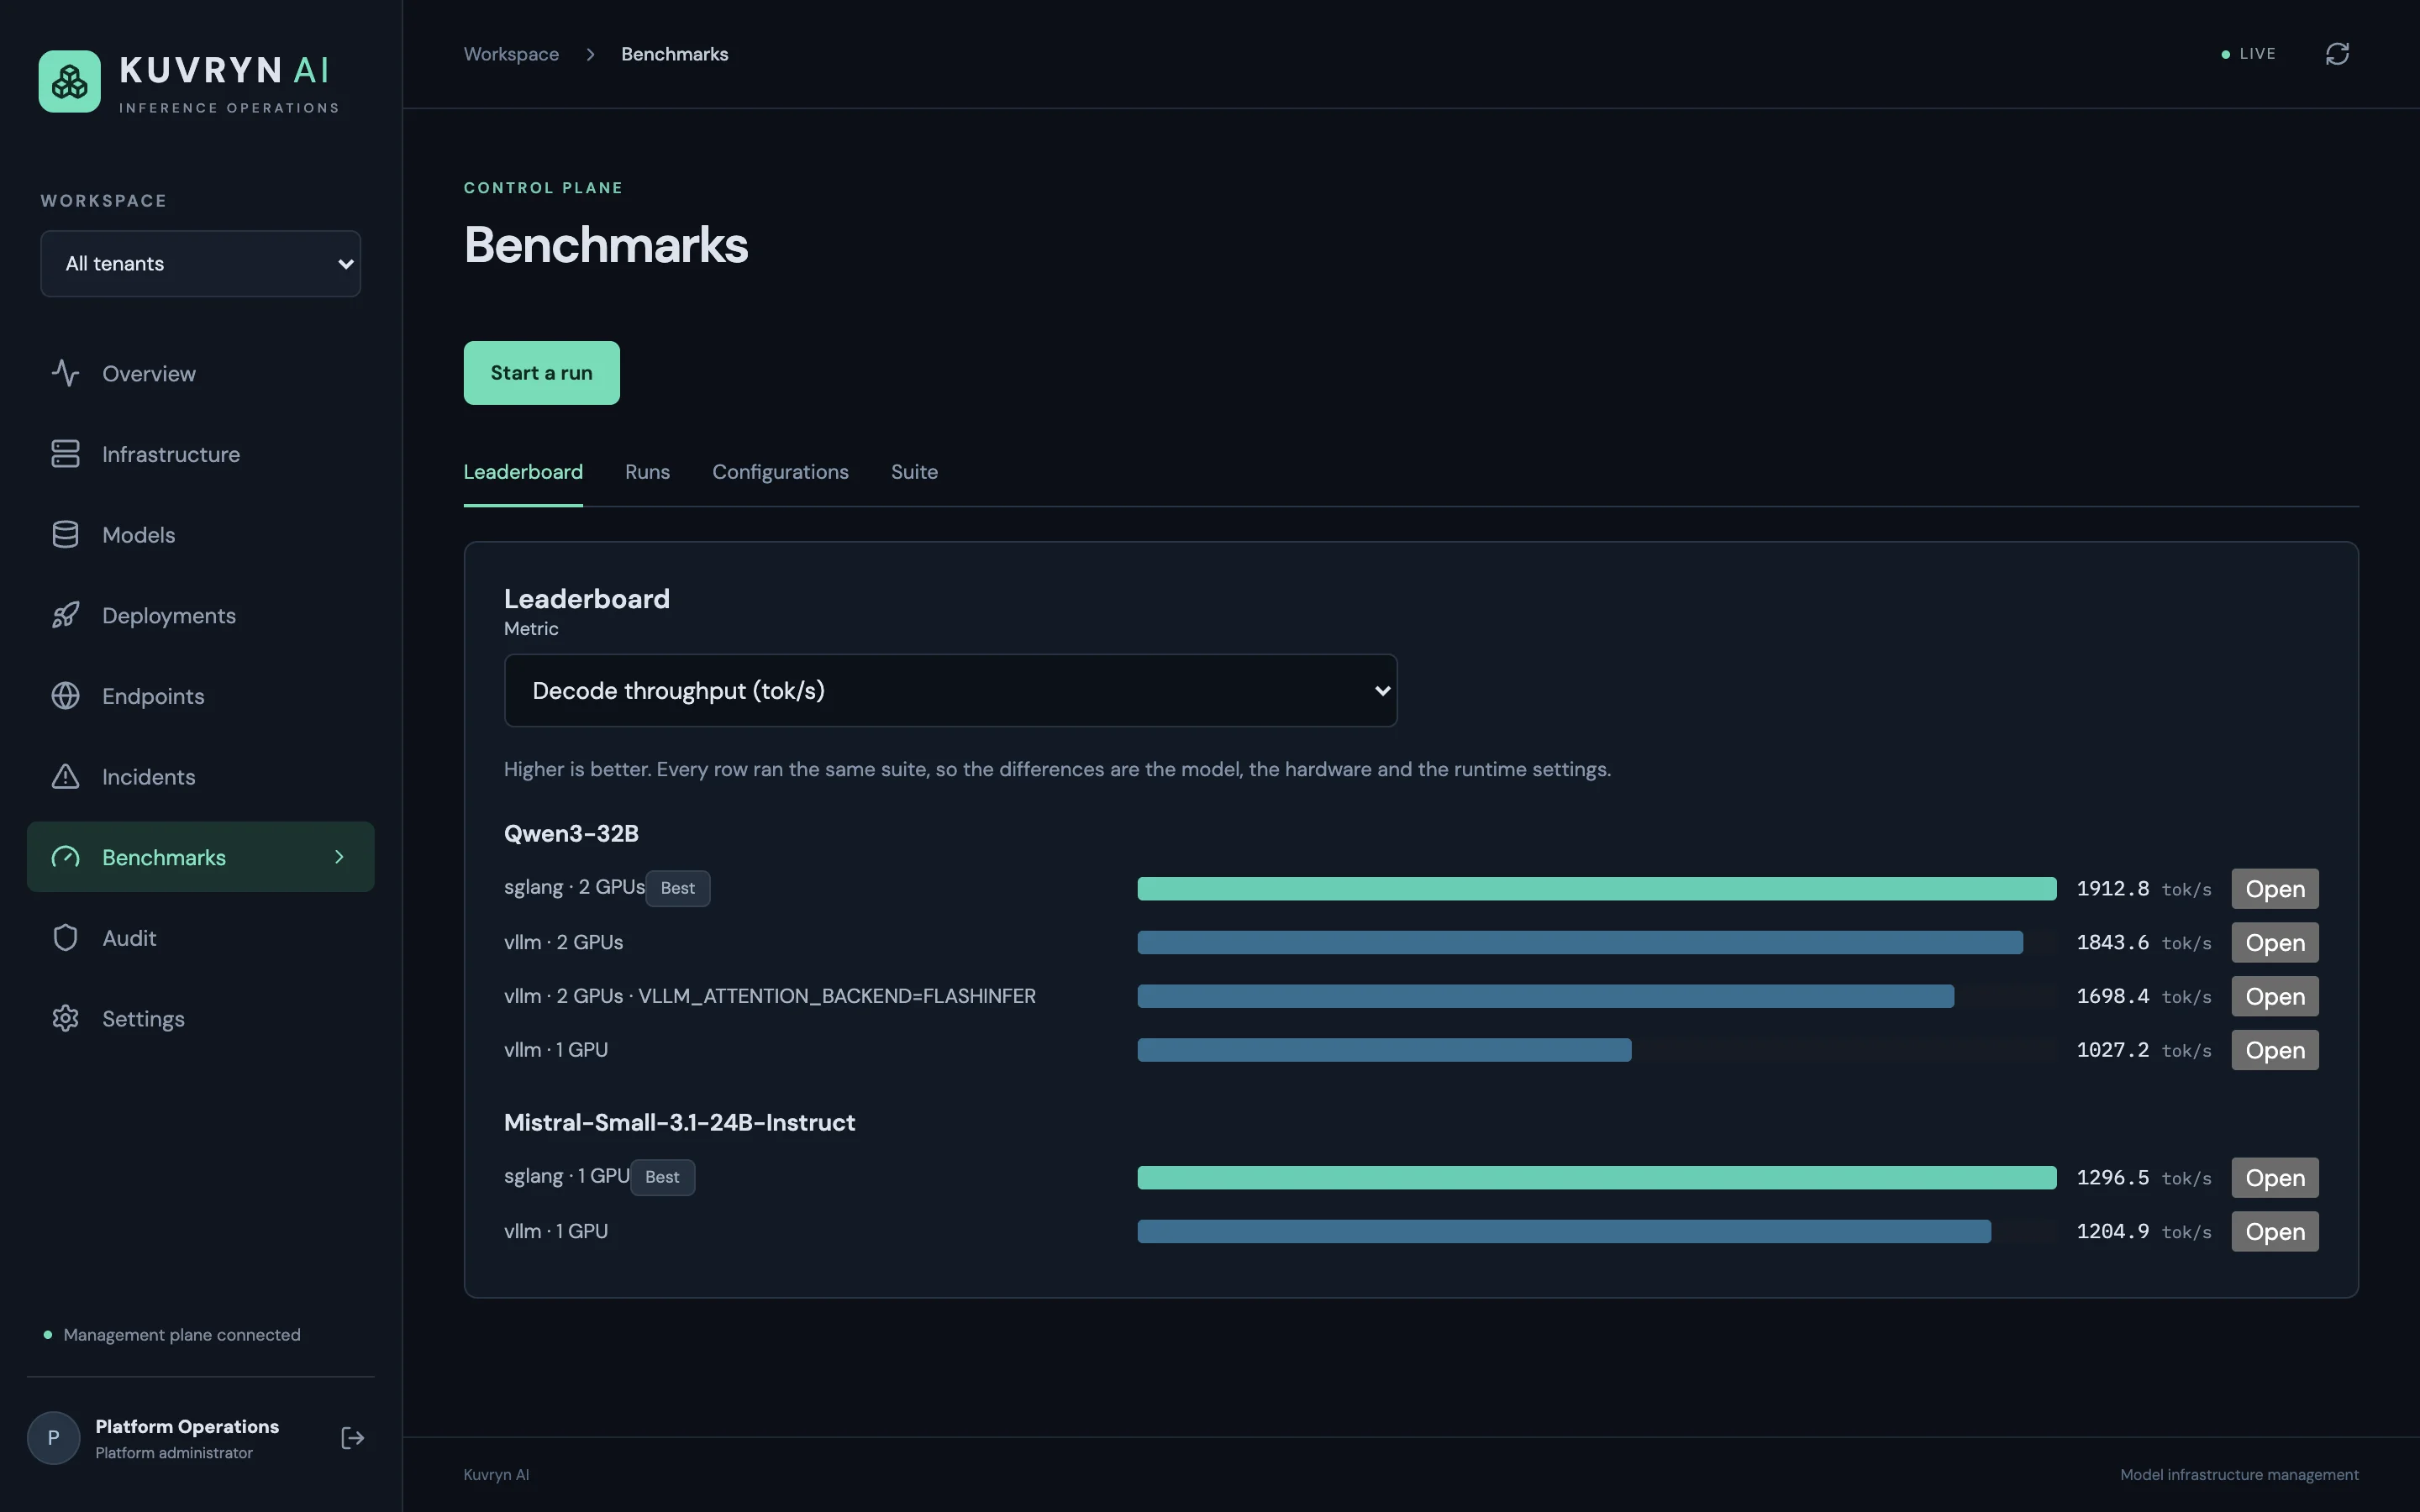Click the Qwen3-32B group heading
This screenshot has height=1512, width=2420.
pos(571,833)
